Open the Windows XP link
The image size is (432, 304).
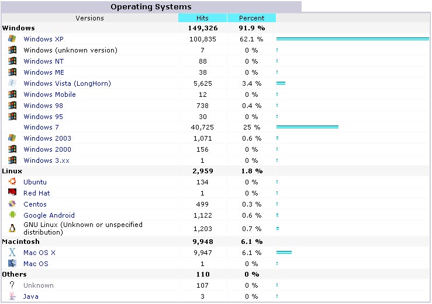pos(43,39)
